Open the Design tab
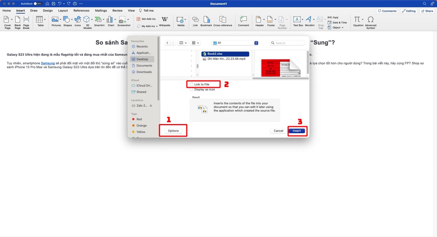Screen dimensions: 437x237 coord(48,11)
